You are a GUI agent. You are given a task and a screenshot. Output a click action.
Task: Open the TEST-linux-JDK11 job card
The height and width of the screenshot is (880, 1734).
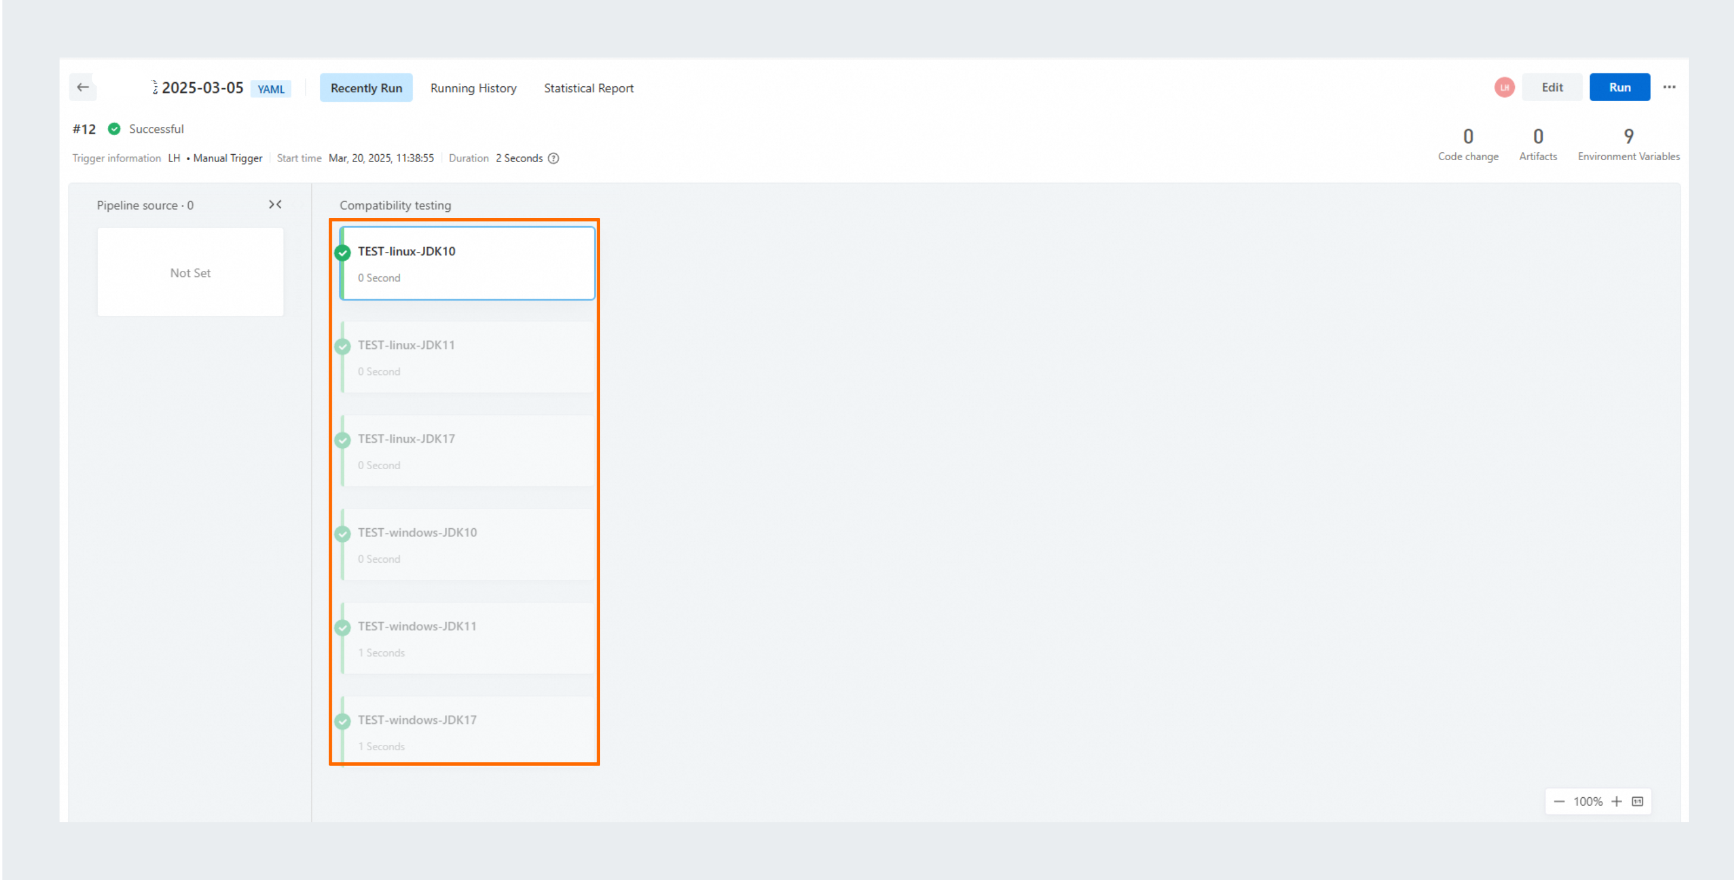(x=468, y=357)
